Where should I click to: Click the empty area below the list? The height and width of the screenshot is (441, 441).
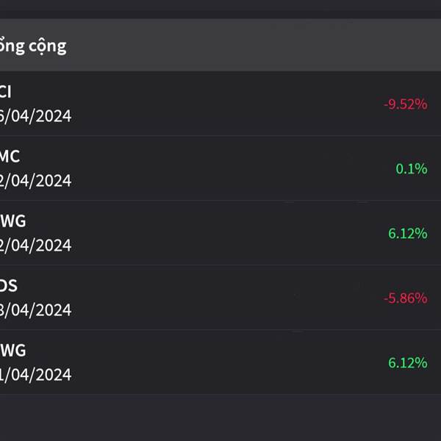click(220, 417)
